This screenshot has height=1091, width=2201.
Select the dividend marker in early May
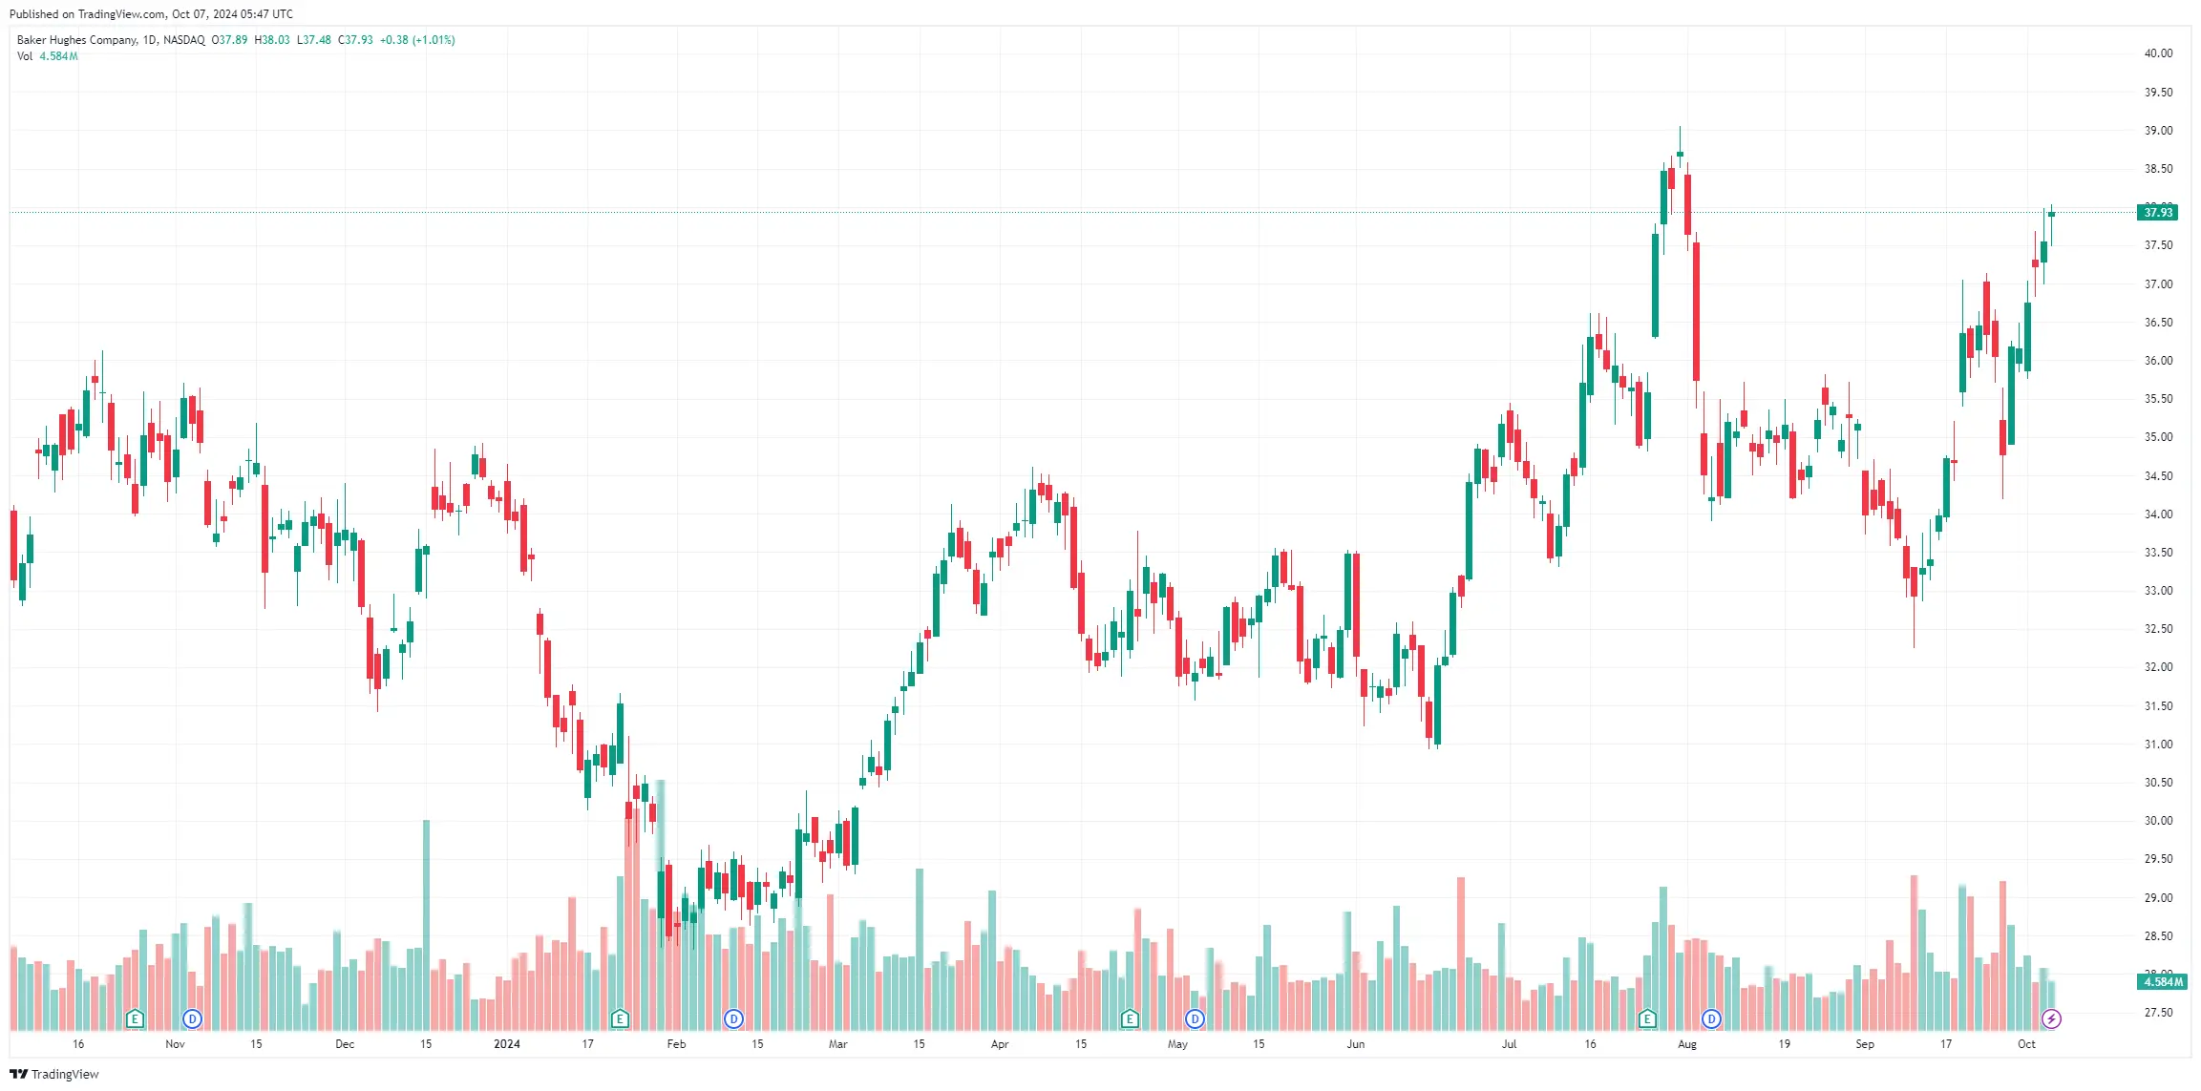pyautogui.click(x=1195, y=1018)
